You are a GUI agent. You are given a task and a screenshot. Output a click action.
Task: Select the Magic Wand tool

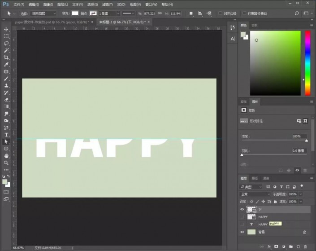point(6,50)
